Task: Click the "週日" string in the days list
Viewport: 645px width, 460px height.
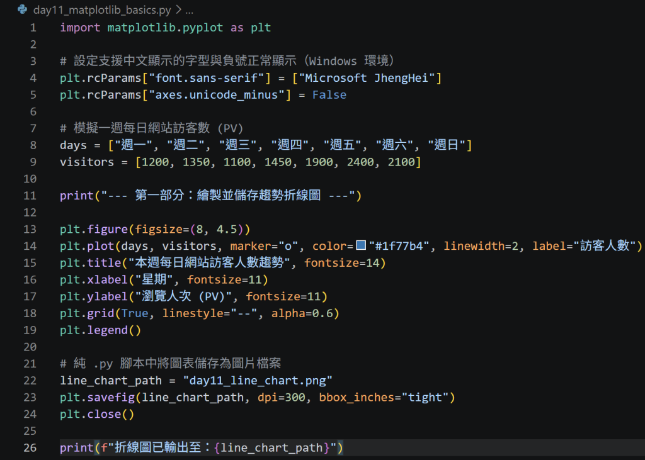Action: click(447, 145)
